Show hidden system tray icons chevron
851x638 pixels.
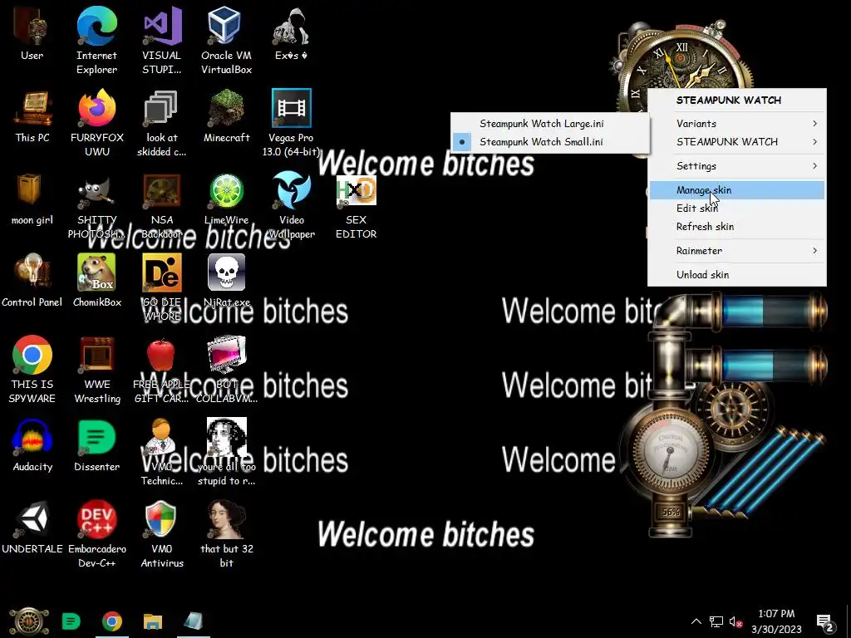(696, 621)
